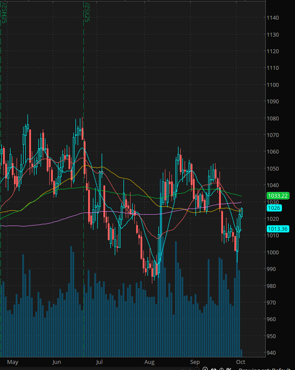Select the cyan 1026 last price label
The height and width of the screenshot is (370, 295).
pyautogui.click(x=274, y=208)
